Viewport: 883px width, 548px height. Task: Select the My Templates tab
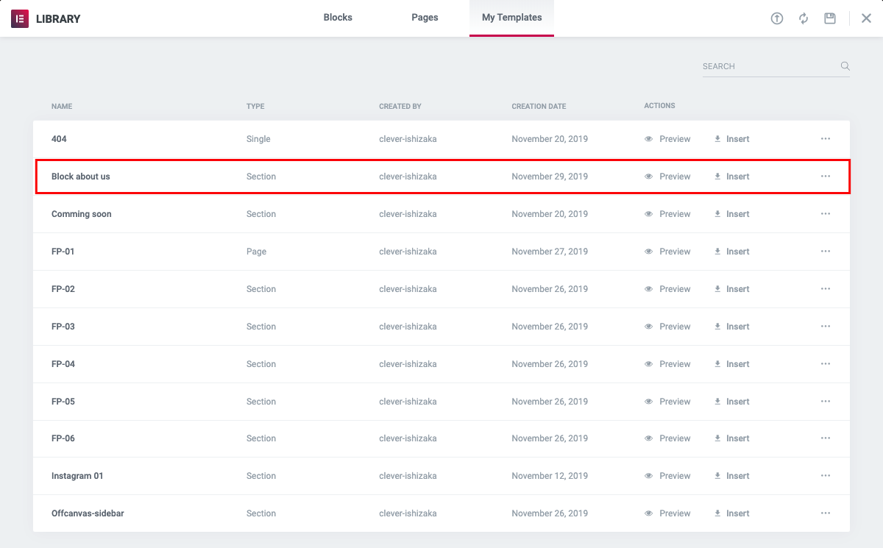pyautogui.click(x=511, y=18)
